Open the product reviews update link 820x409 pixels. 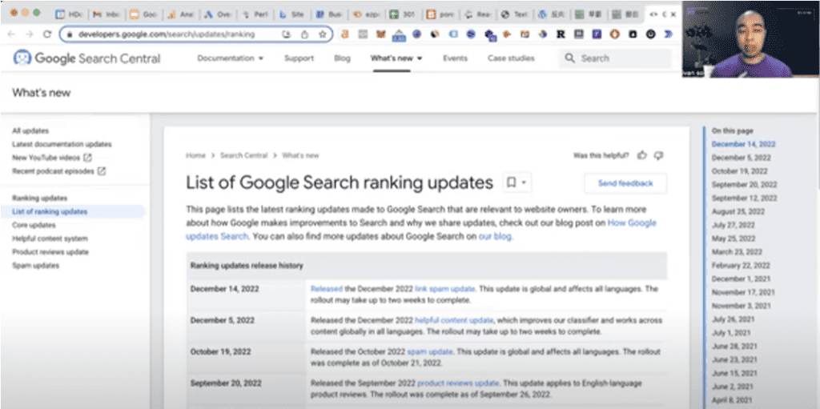point(458,383)
